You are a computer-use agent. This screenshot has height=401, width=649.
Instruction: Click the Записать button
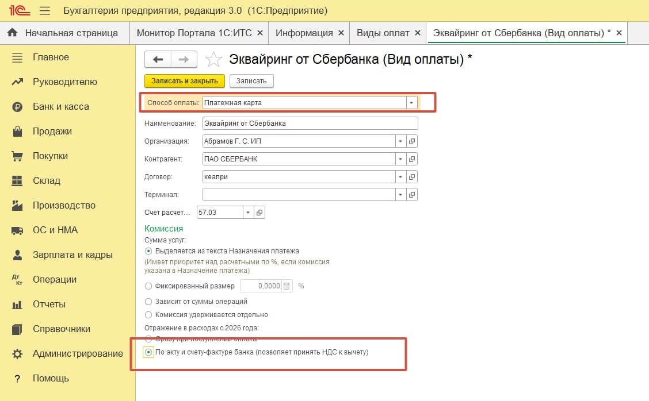click(251, 81)
